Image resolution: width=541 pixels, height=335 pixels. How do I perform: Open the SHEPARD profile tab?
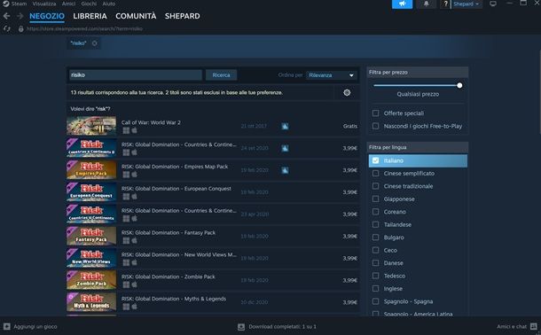[182, 16]
